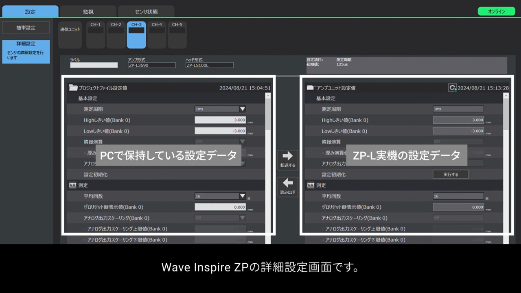Select channel CH-1
Image resolution: width=521 pixels, height=293 pixels.
pos(96,35)
